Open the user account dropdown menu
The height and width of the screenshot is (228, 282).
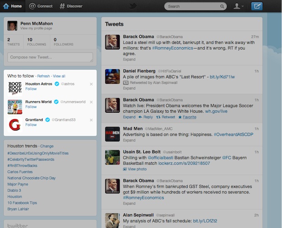pos(238,6)
